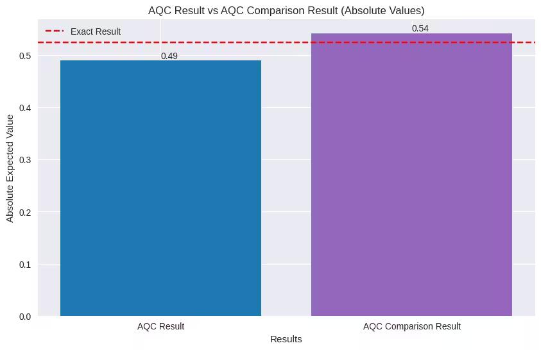
Task: Click the 0.1 y-axis tick label
Action: tap(26, 264)
